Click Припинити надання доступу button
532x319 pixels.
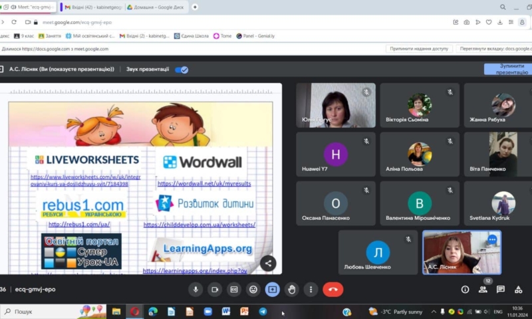coord(419,49)
